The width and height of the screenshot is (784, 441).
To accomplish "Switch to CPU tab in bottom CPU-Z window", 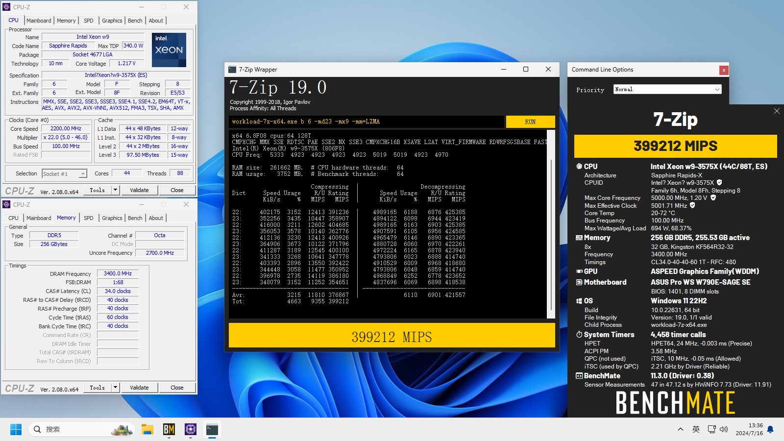I will tap(14, 218).
